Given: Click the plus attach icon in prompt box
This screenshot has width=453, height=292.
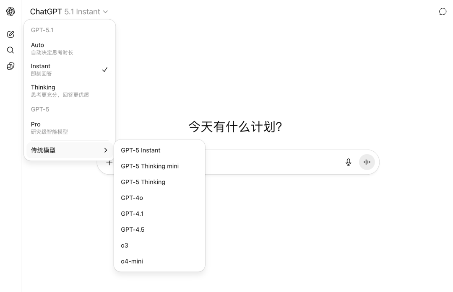Looking at the screenshot, I should (x=109, y=163).
